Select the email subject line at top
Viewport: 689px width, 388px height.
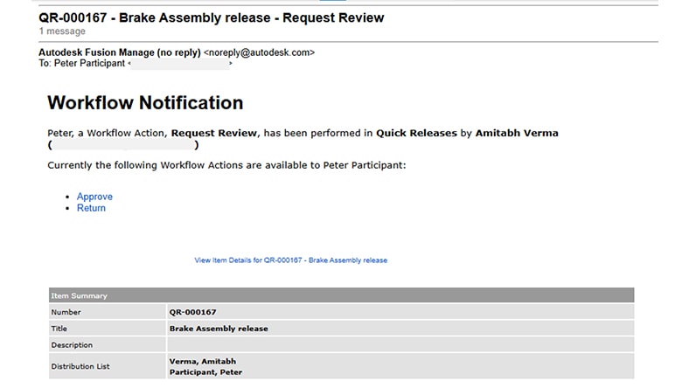pos(211,17)
